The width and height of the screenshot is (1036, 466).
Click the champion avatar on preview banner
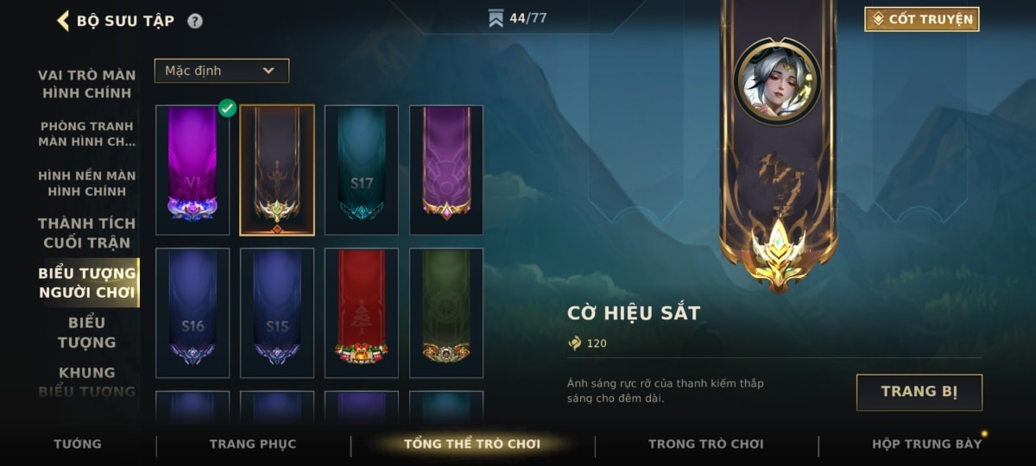(777, 81)
